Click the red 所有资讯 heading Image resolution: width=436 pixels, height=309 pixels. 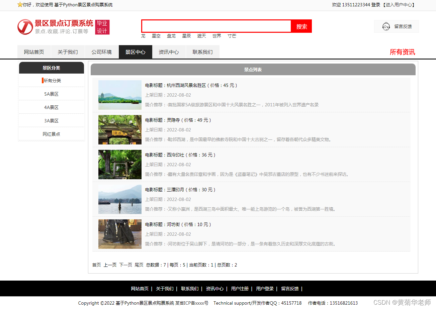(402, 52)
